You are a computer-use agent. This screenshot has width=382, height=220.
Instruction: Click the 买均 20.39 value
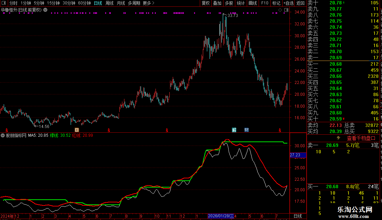[x=336, y=131]
